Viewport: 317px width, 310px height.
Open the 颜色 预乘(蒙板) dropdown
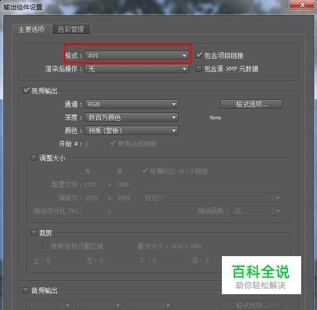point(131,131)
